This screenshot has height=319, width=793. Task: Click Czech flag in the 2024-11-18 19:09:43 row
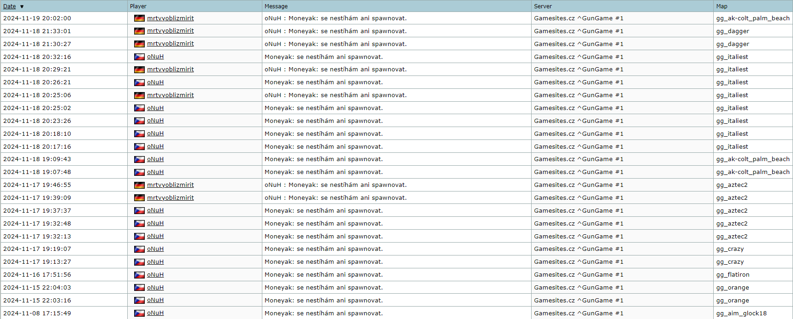pos(139,159)
